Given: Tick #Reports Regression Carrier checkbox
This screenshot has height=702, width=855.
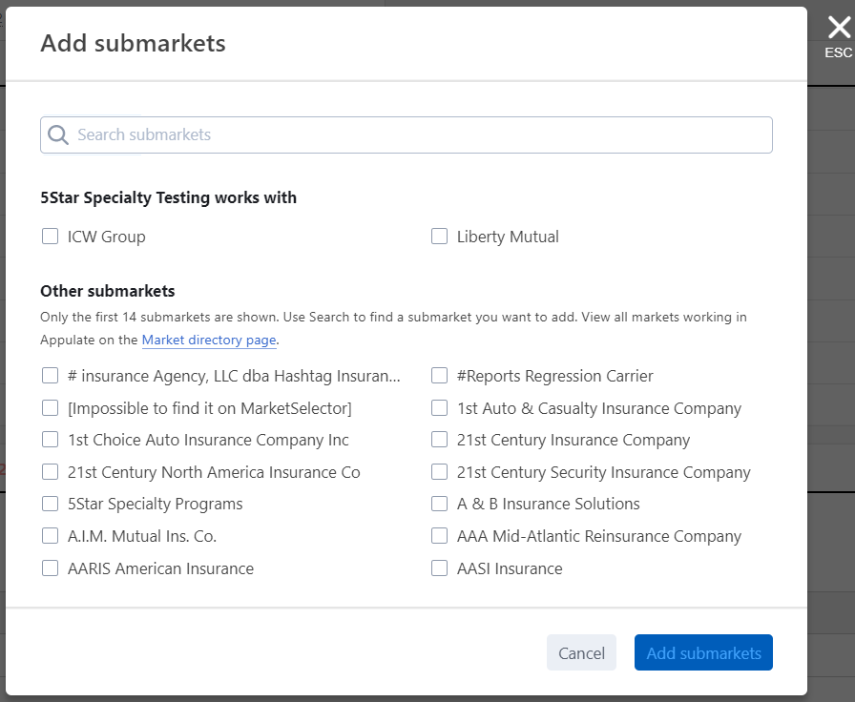Looking at the screenshot, I should [440, 376].
